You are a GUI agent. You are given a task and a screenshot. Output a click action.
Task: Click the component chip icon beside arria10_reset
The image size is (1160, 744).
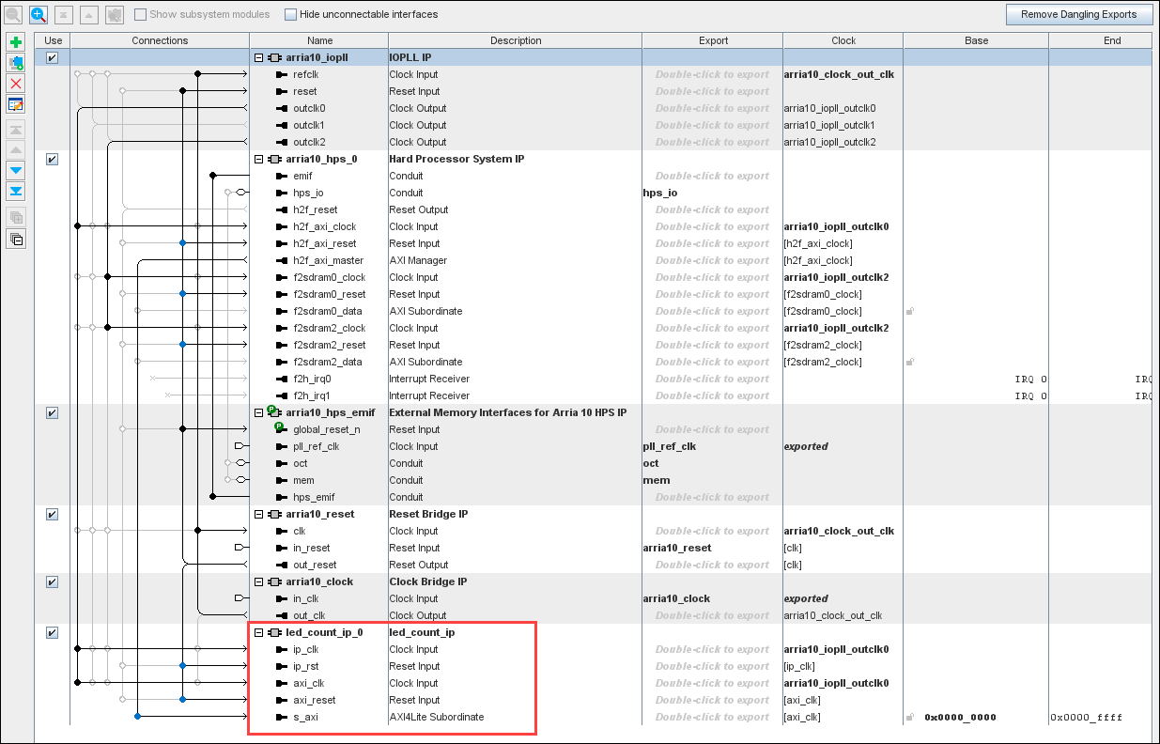coord(275,514)
